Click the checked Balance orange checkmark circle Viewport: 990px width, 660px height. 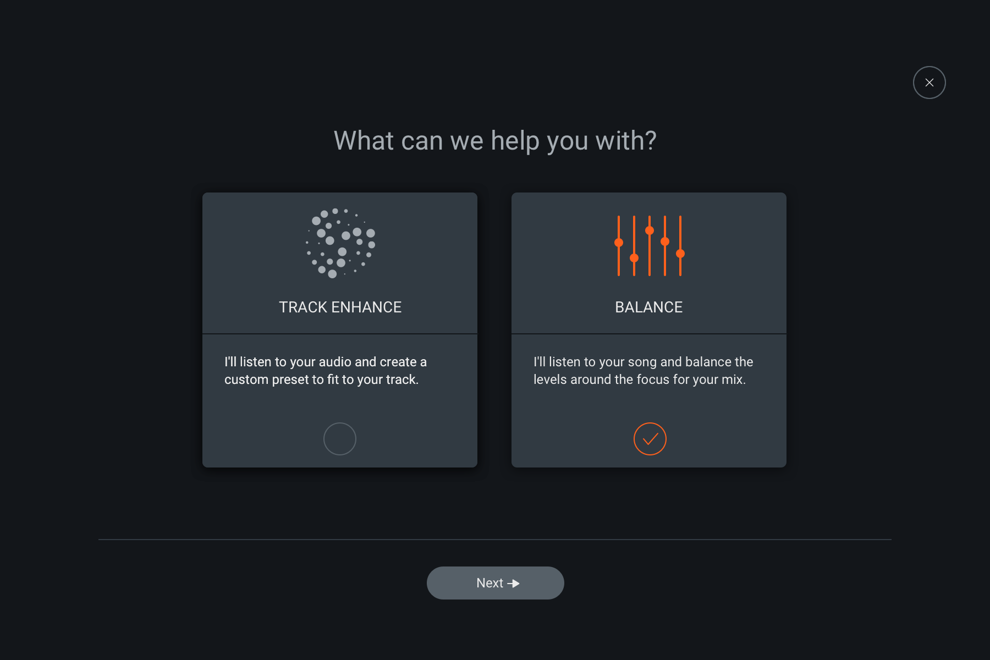pyautogui.click(x=650, y=439)
